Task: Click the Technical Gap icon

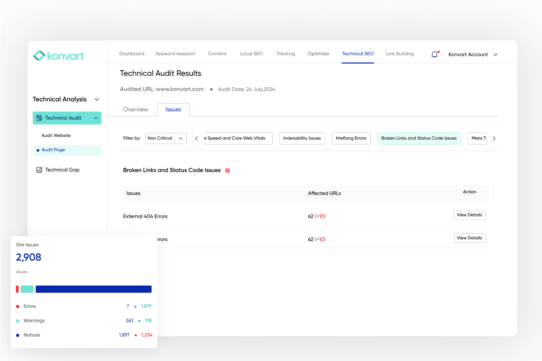Action: click(39, 170)
